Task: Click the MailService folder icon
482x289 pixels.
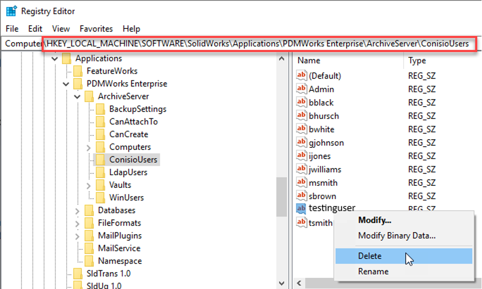Action: point(90,248)
